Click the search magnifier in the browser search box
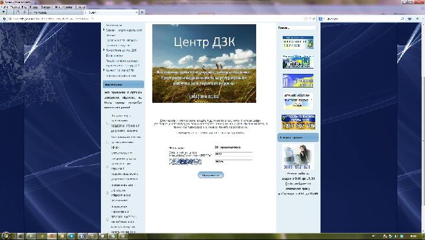The height and width of the screenshot is (240, 425). point(402,19)
